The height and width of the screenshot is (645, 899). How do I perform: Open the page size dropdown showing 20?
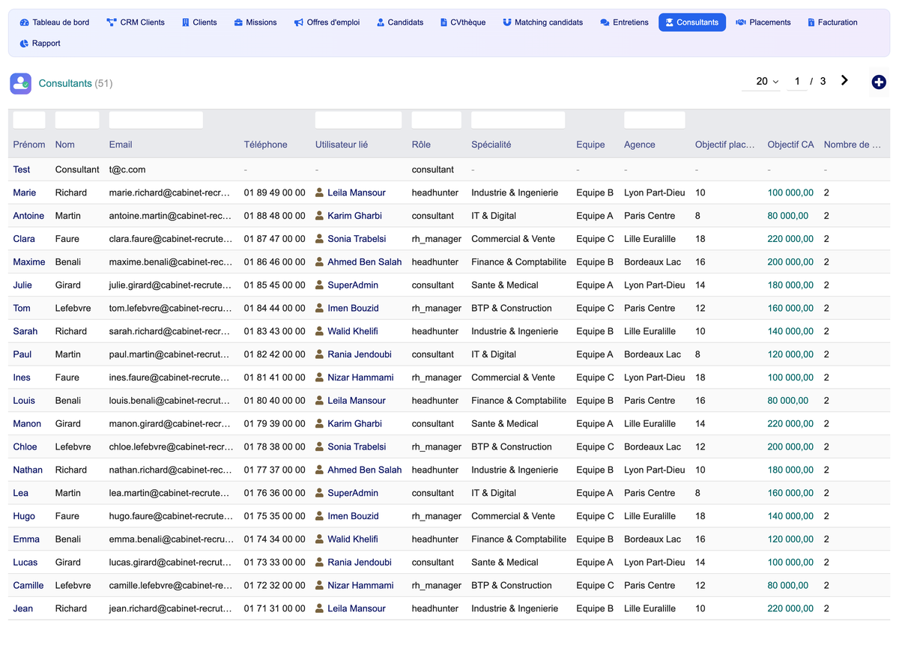pos(760,81)
